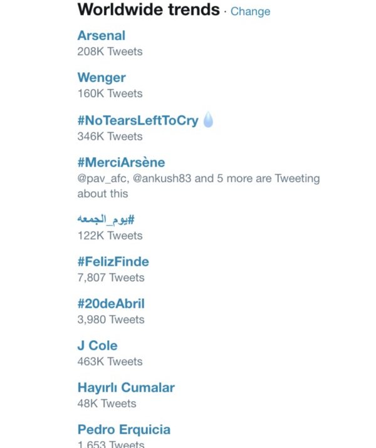Image resolution: width=376 pixels, height=448 pixels.
Task: Click 208K Tweets count under Arsenal
Action: point(110,51)
